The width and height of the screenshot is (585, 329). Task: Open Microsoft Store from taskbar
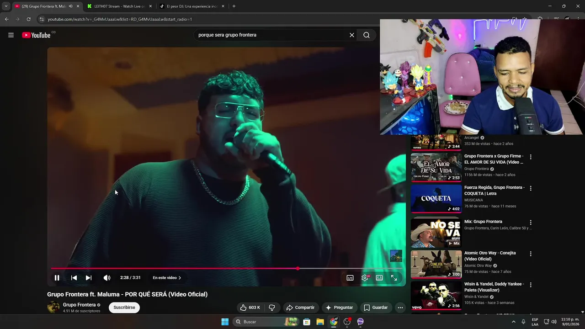click(x=307, y=322)
